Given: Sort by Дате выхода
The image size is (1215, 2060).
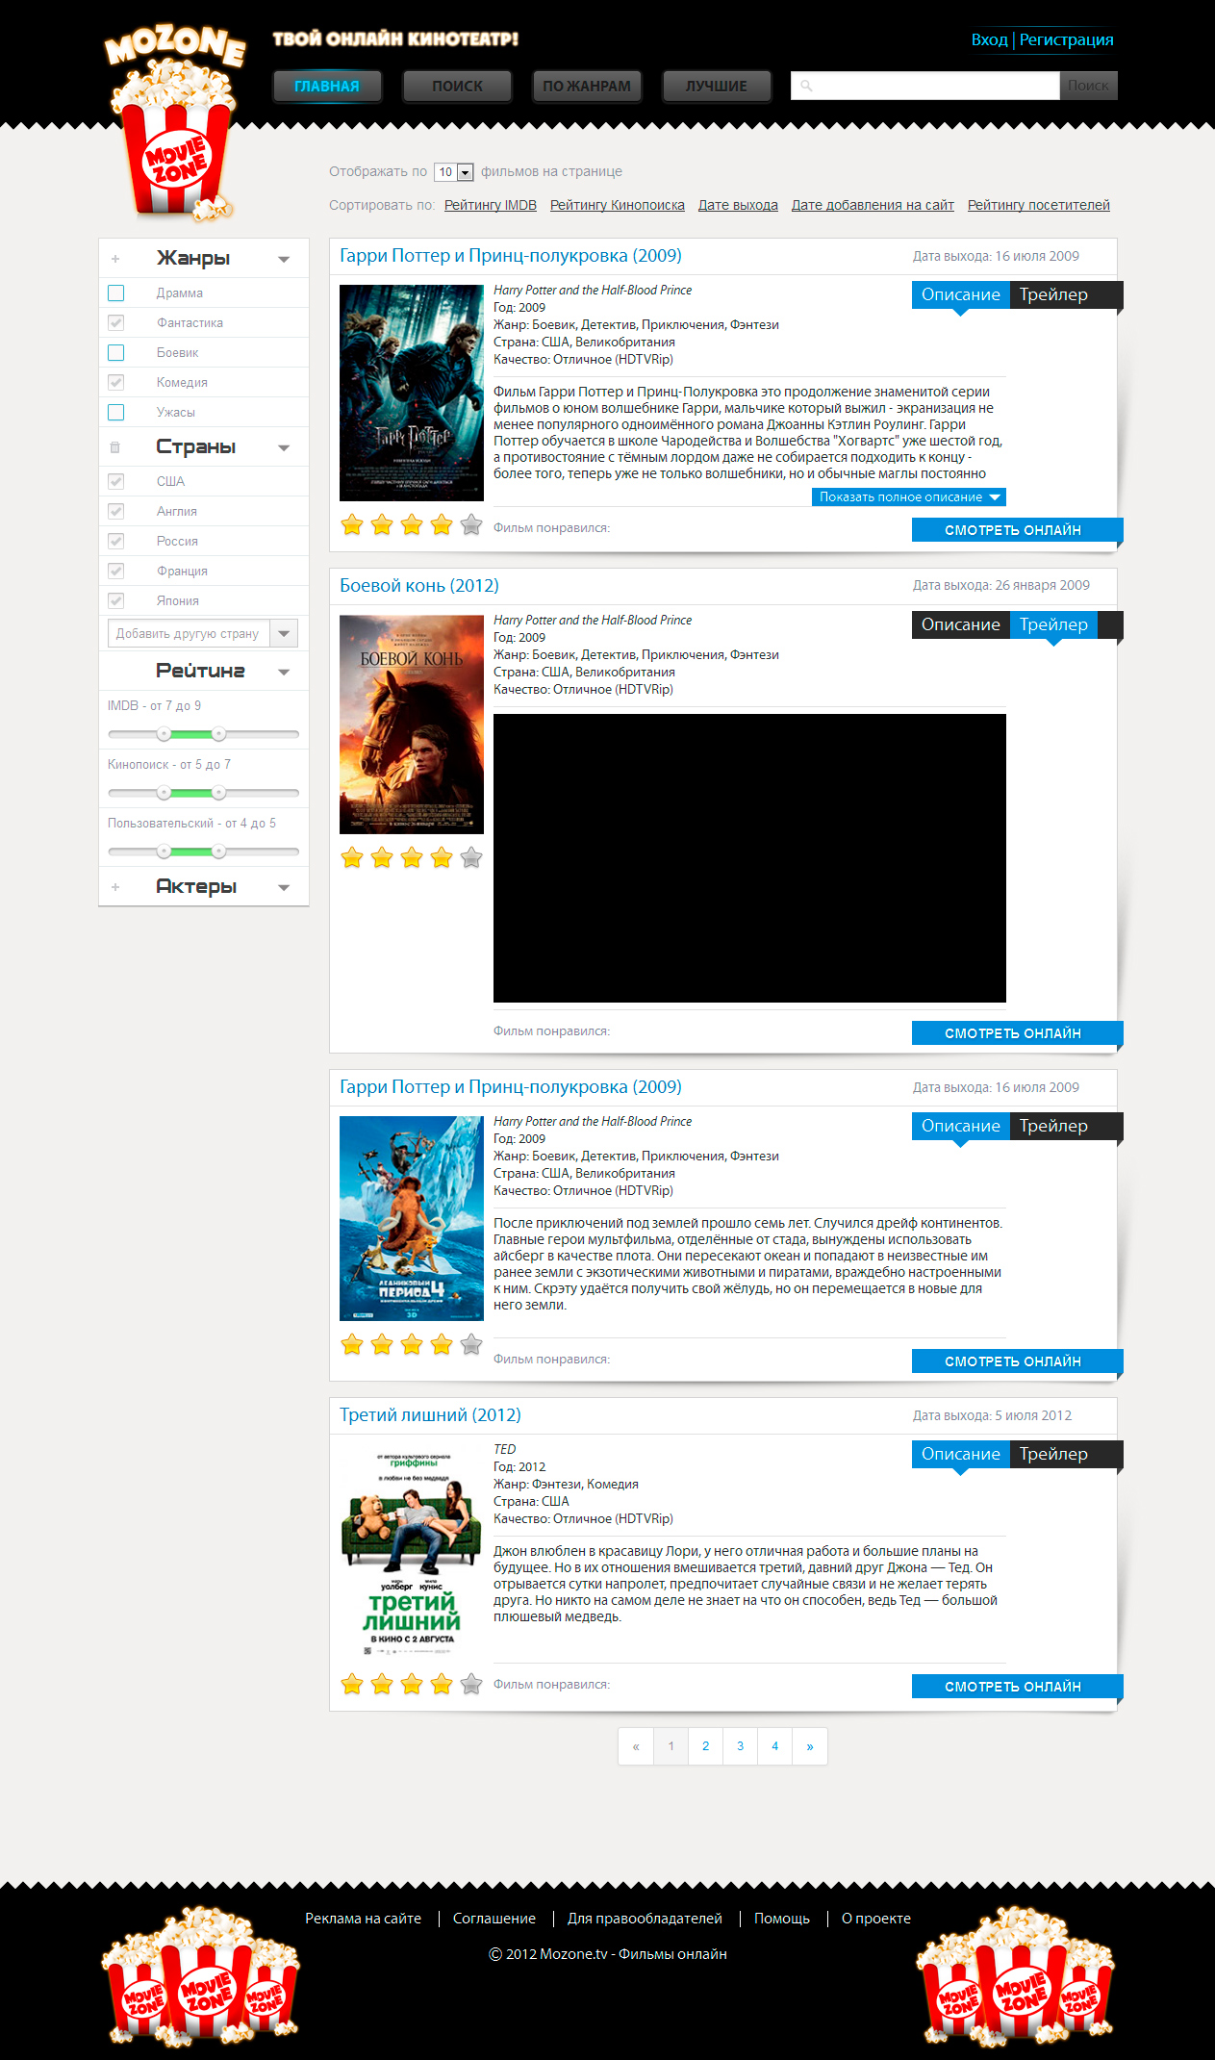Looking at the screenshot, I should click(738, 205).
